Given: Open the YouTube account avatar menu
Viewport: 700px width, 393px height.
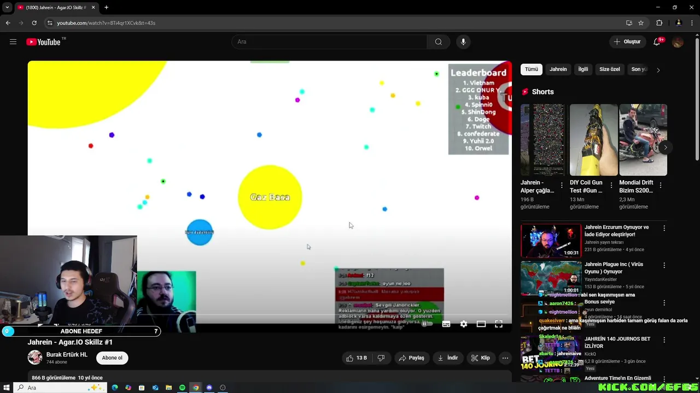Looking at the screenshot, I should [x=678, y=41].
